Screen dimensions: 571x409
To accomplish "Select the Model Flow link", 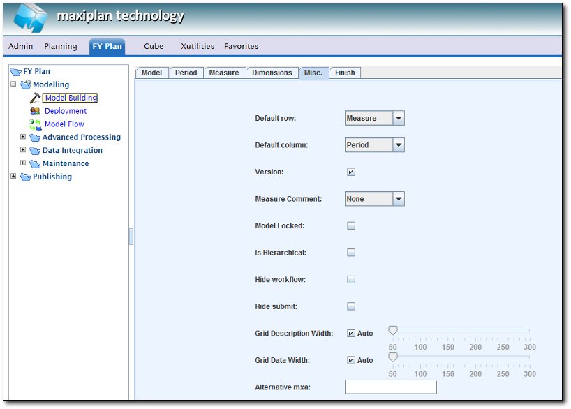I will coord(64,124).
